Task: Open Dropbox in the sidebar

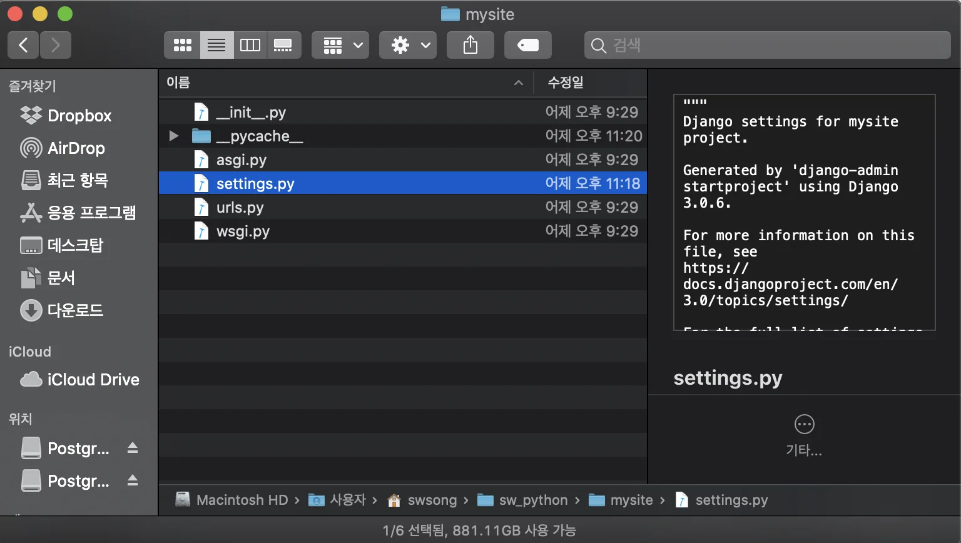Action: pos(79,116)
